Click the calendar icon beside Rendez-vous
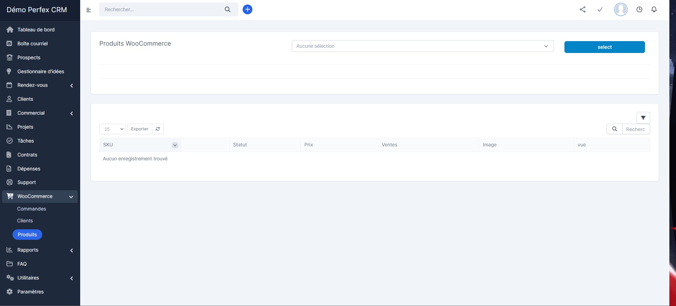676x306 pixels. pos(9,85)
